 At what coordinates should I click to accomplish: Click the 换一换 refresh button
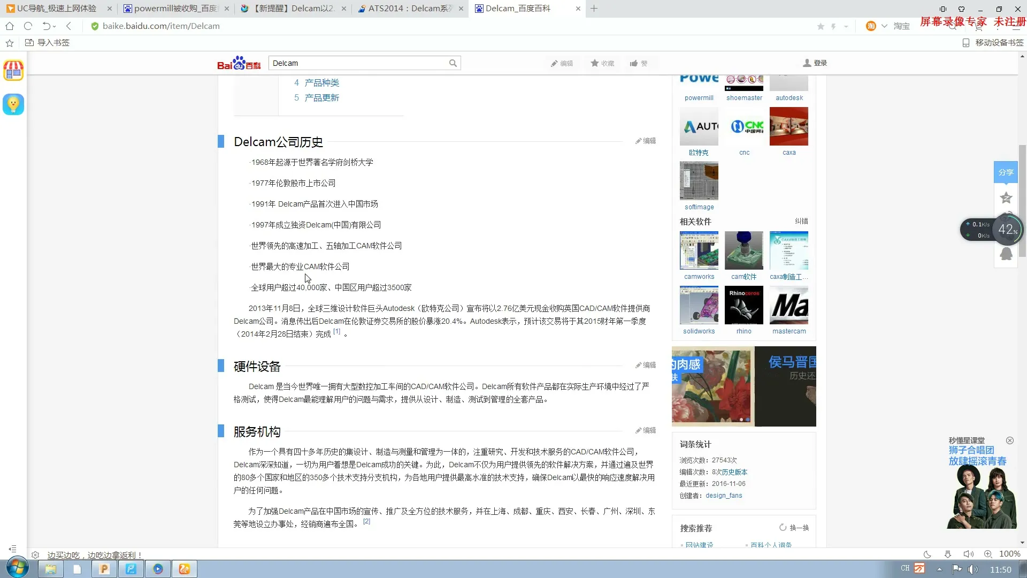[794, 528]
